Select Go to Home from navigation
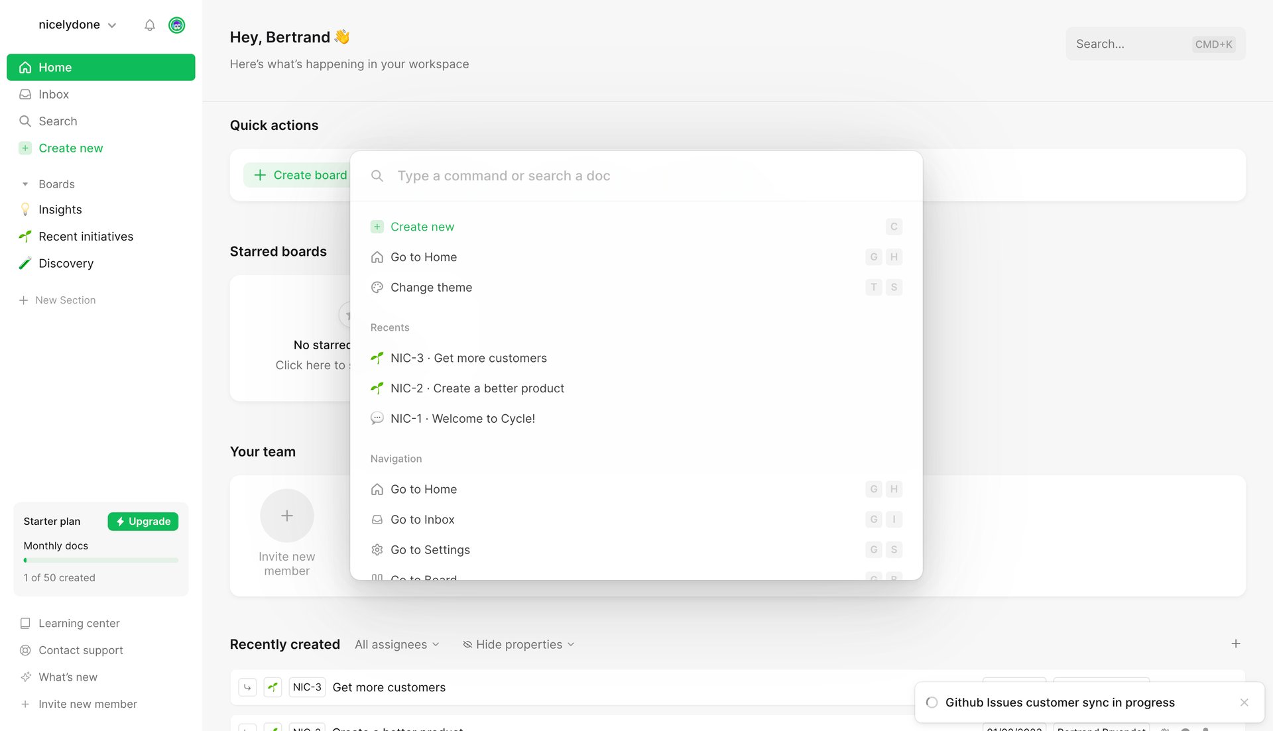The image size is (1273, 731). [x=424, y=489]
